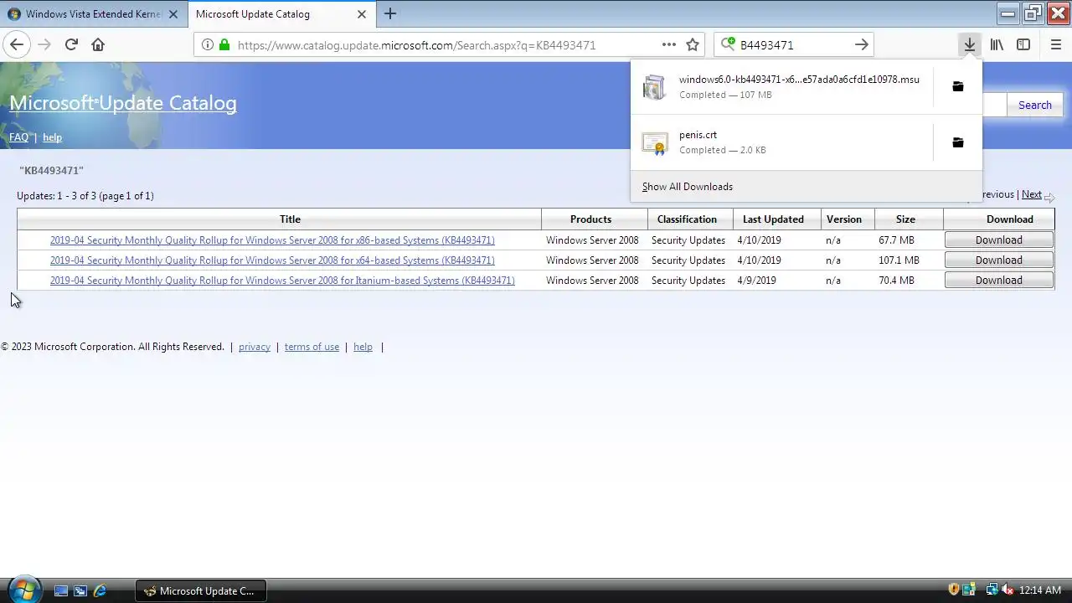Open the x86-based Systems KB4493471 link
1072x603 pixels.
coord(272,240)
